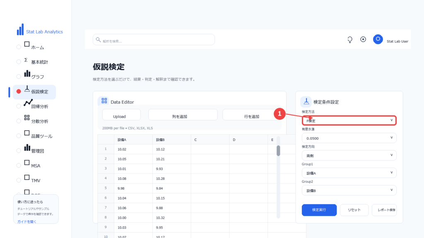Click the square icon beside MSA

[x=27, y=162]
